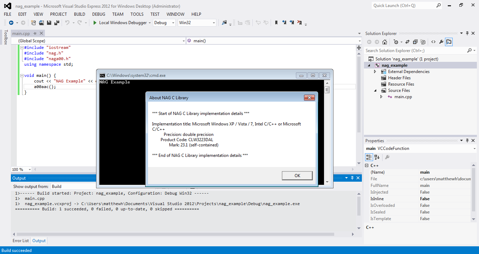Screen dimensions: 479x254
Task: Open the Toolbox side tab
Action: coord(6,37)
